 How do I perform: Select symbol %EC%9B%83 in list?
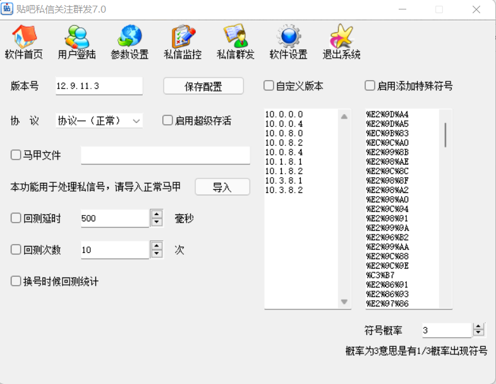point(387,133)
